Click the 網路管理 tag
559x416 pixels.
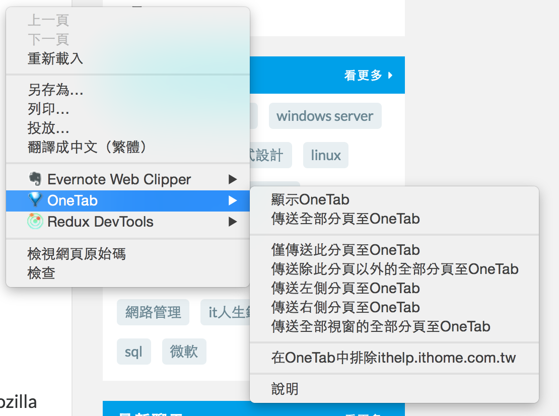tap(153, 312)
